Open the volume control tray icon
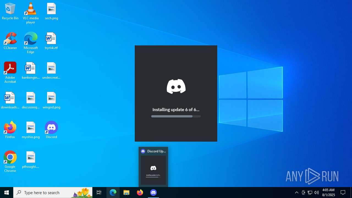This screenshot has height=198, width=352. click(317, 193)
